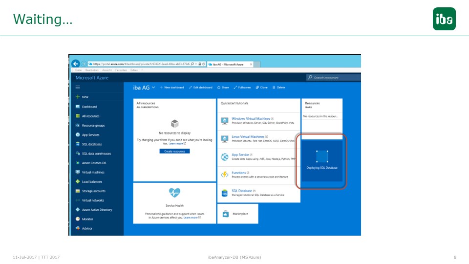
Task: Click the Azure Cosmos DB icon
Action: point(78,163)
